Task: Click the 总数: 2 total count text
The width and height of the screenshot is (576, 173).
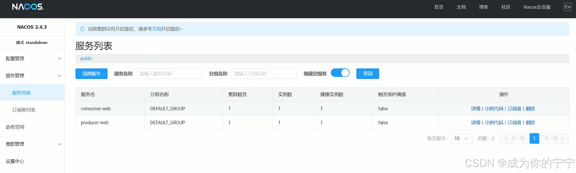Action: (x=486, y=139)
